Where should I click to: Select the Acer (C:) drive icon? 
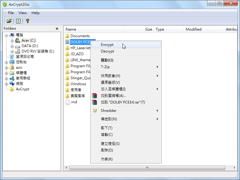18,40
